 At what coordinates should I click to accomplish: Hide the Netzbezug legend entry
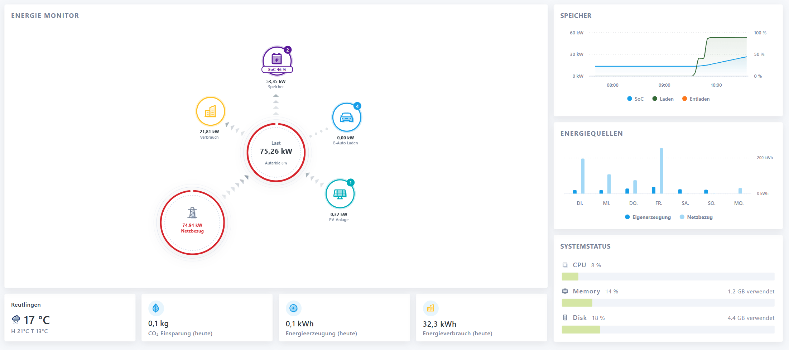pos(696,217)
